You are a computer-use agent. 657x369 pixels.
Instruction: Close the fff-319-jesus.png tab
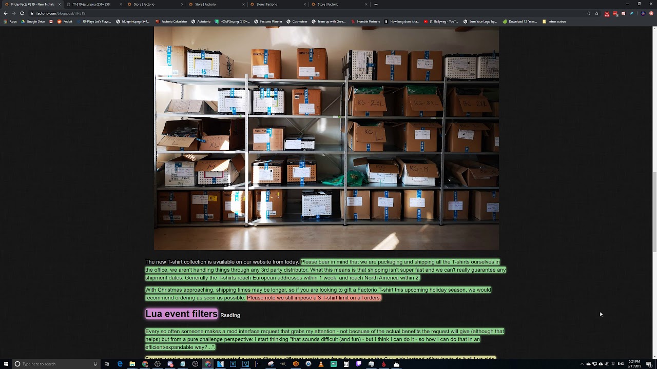(x=121, y=4)
